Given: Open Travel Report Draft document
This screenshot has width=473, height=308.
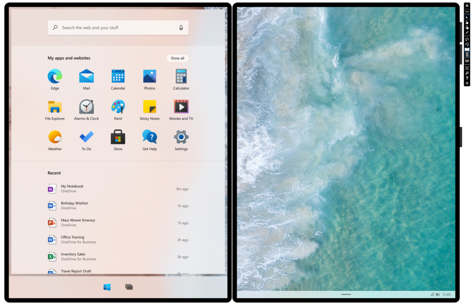Looking at the screenshot, I should click(118, 271).
